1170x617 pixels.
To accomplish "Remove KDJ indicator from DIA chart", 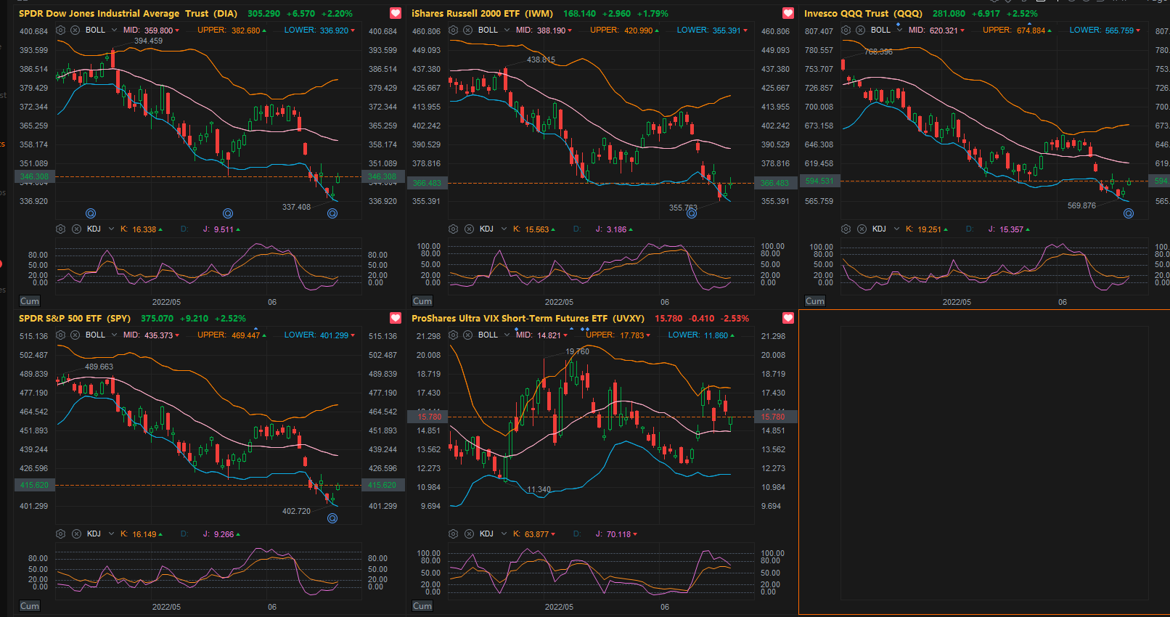I will pyautogui.click(x=76, y=229).
